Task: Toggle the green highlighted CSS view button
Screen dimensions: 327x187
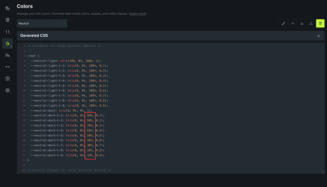Action: [x=320, y=23]
